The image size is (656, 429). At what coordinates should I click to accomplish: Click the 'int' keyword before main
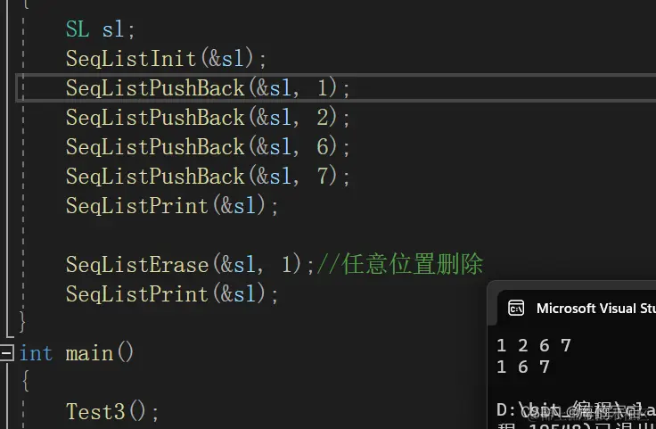coord(36,353)
